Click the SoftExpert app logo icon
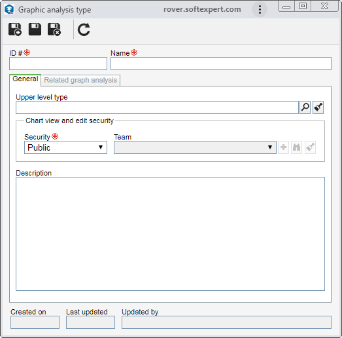This screenshot has height=338, width=342. point(9,10)
